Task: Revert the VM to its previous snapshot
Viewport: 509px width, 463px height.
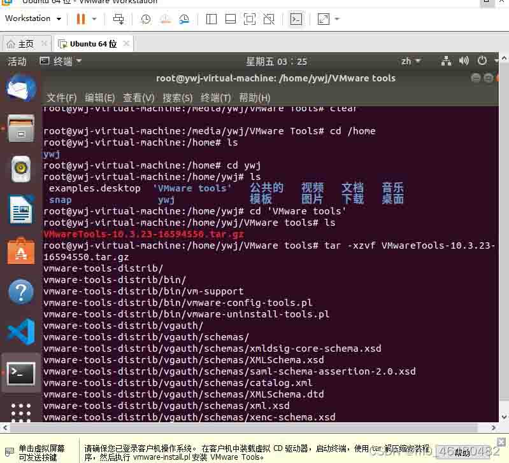Action: pos(165,19)
